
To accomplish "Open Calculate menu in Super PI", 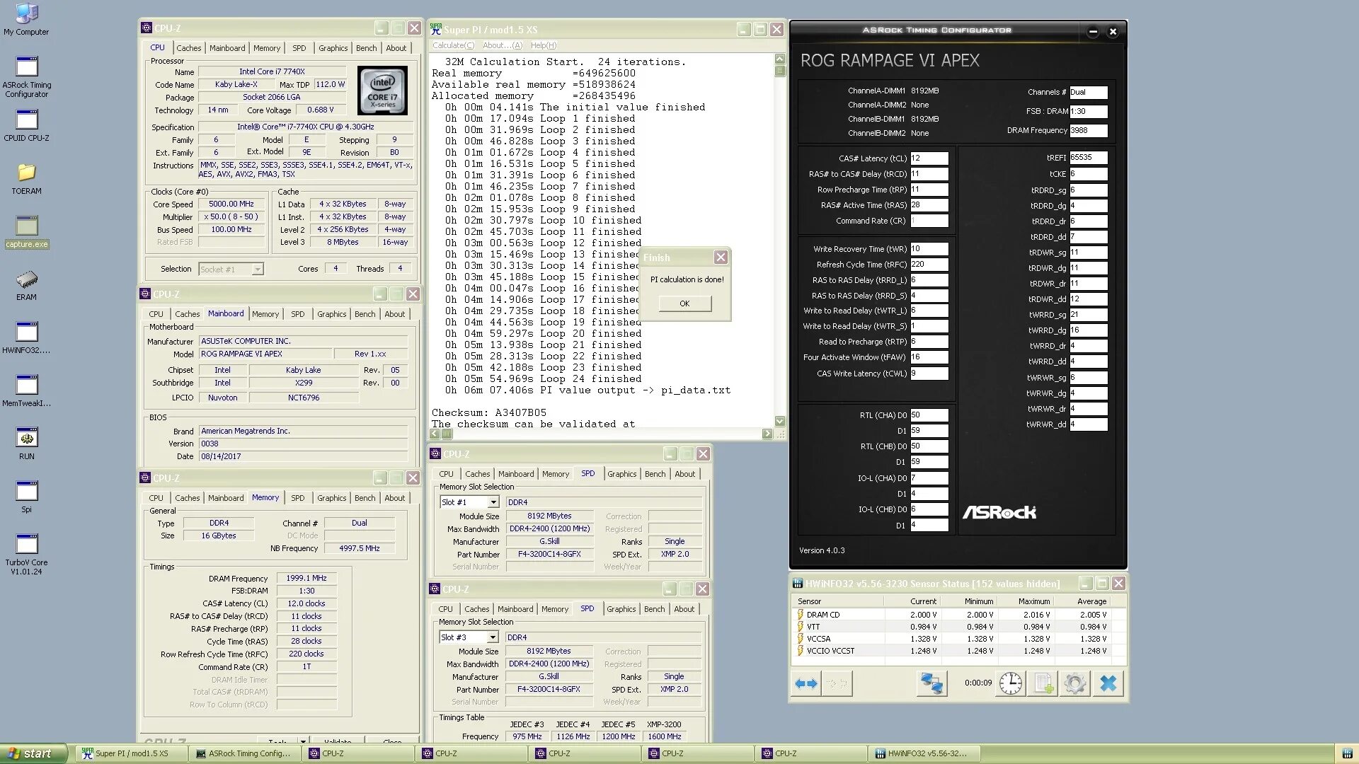I will click(453, 45).
